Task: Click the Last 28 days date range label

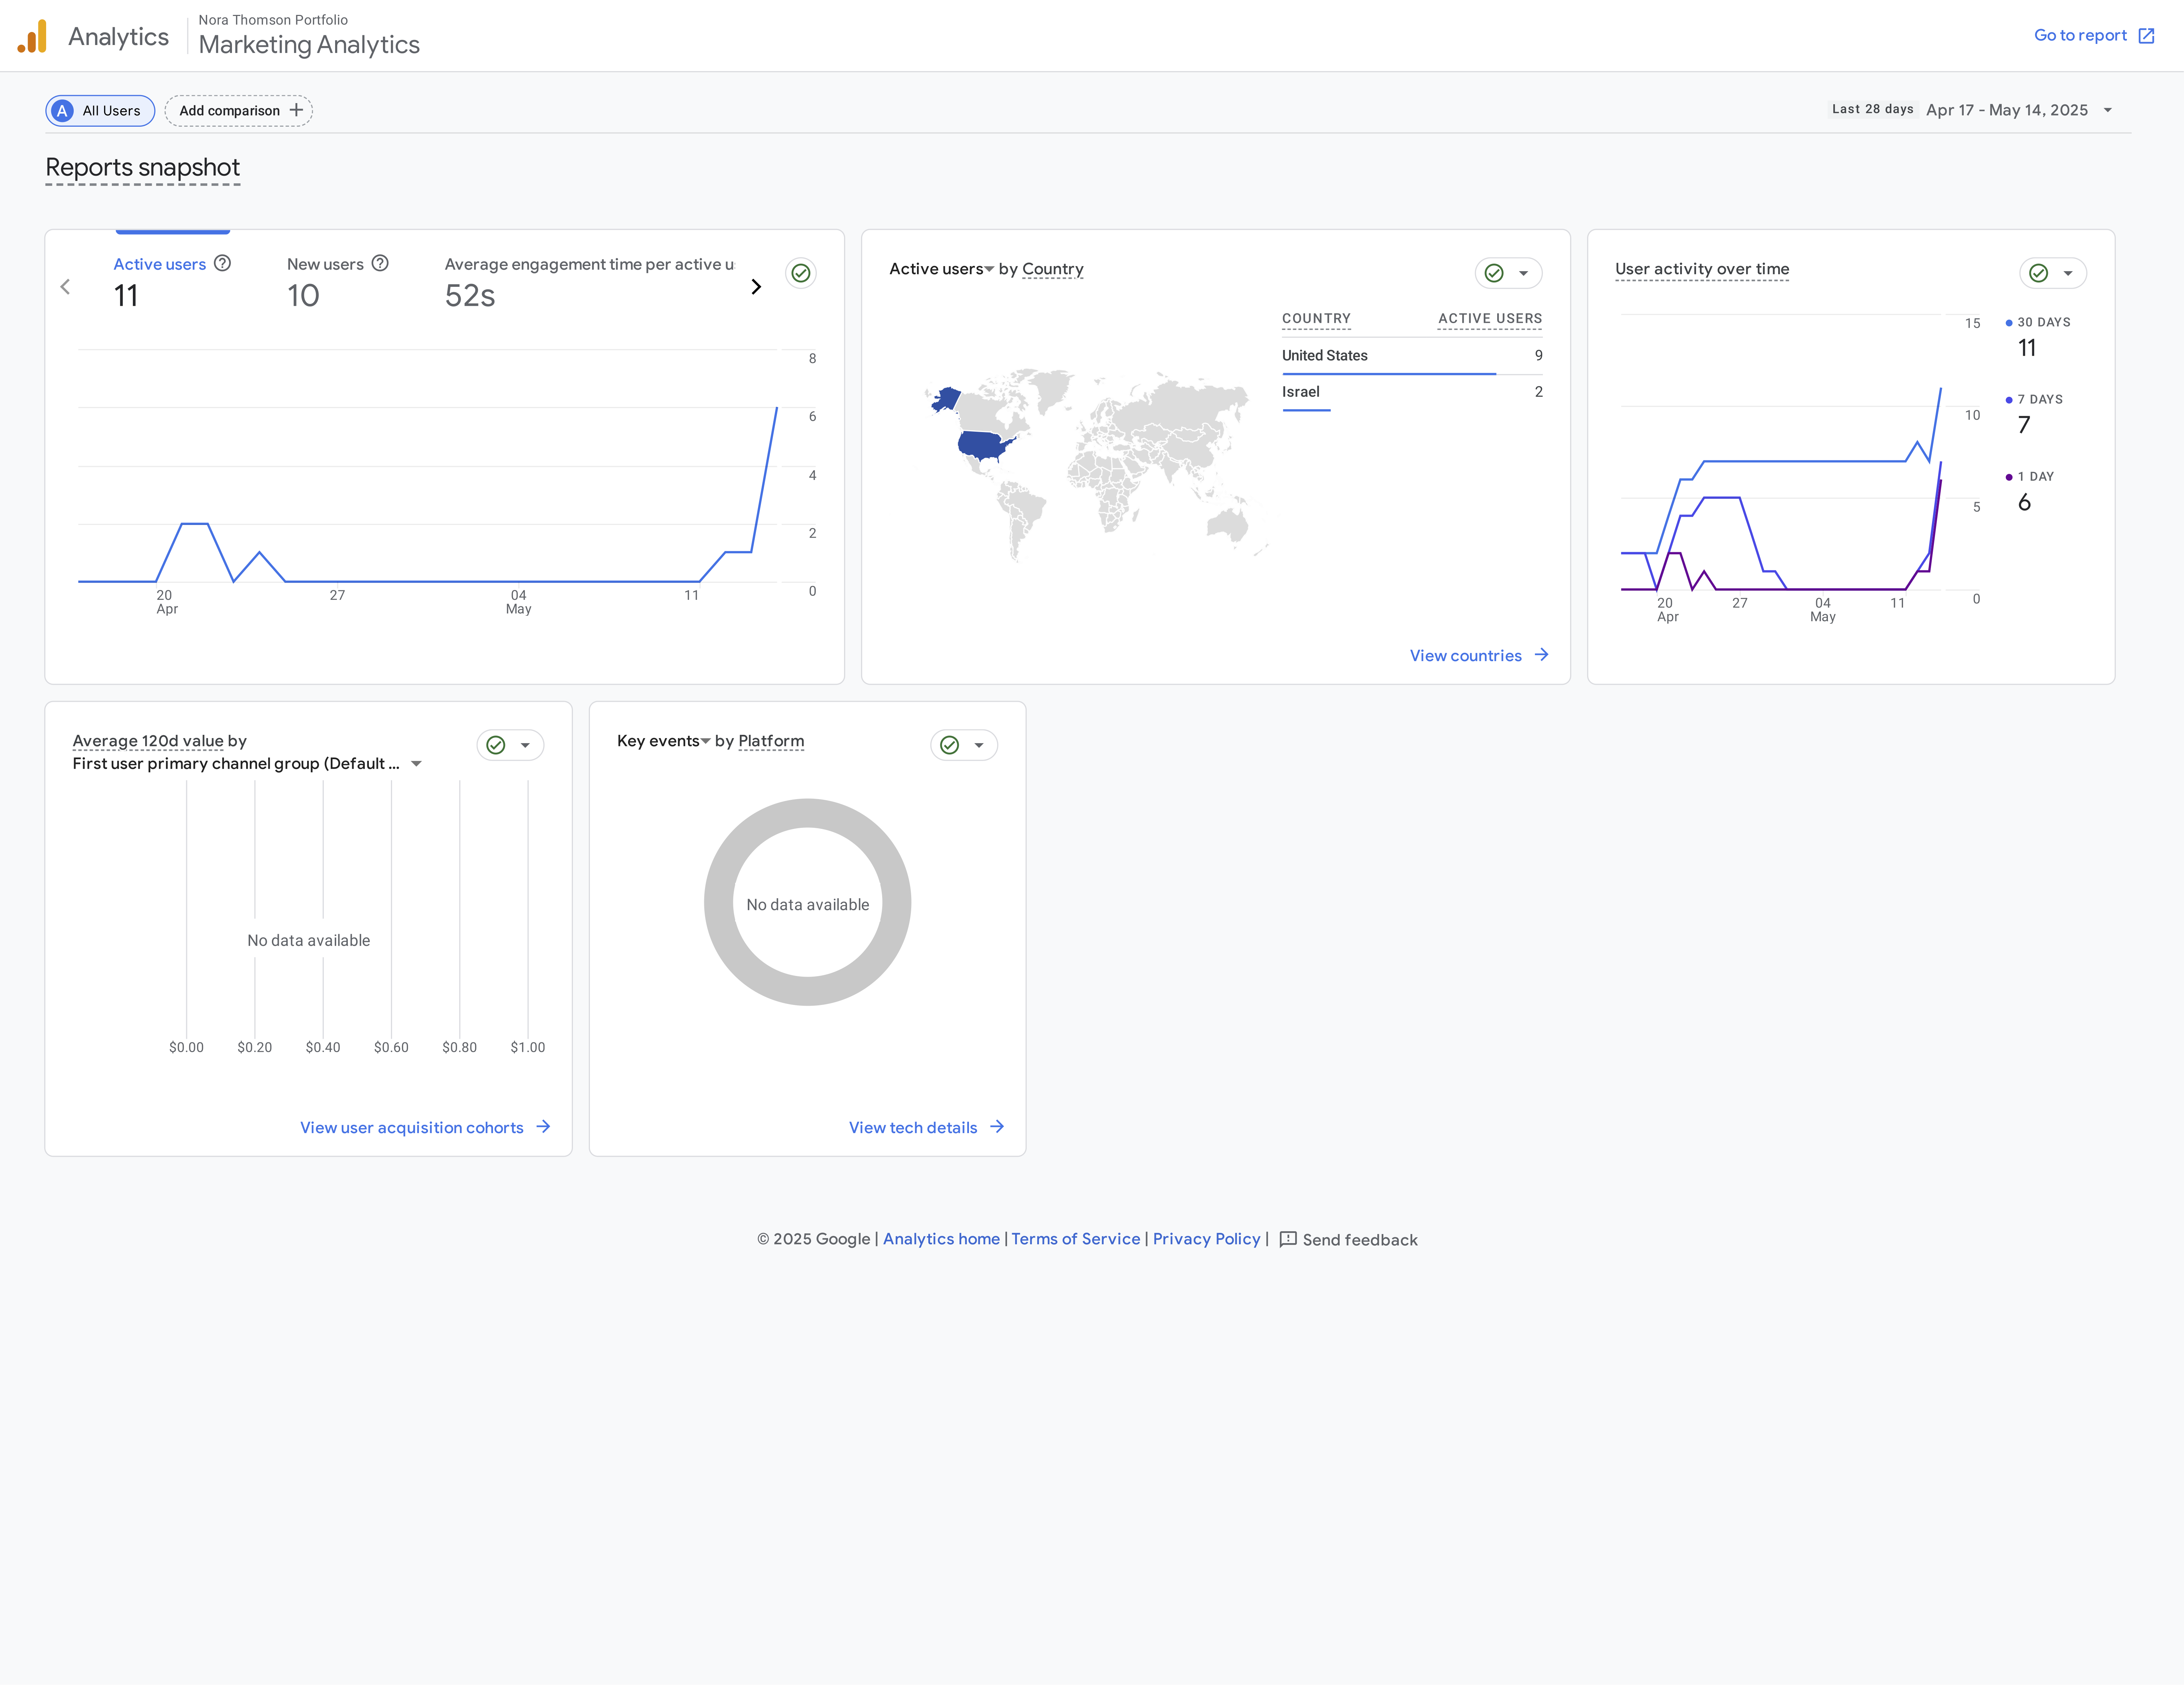Action: [1873, 109]
